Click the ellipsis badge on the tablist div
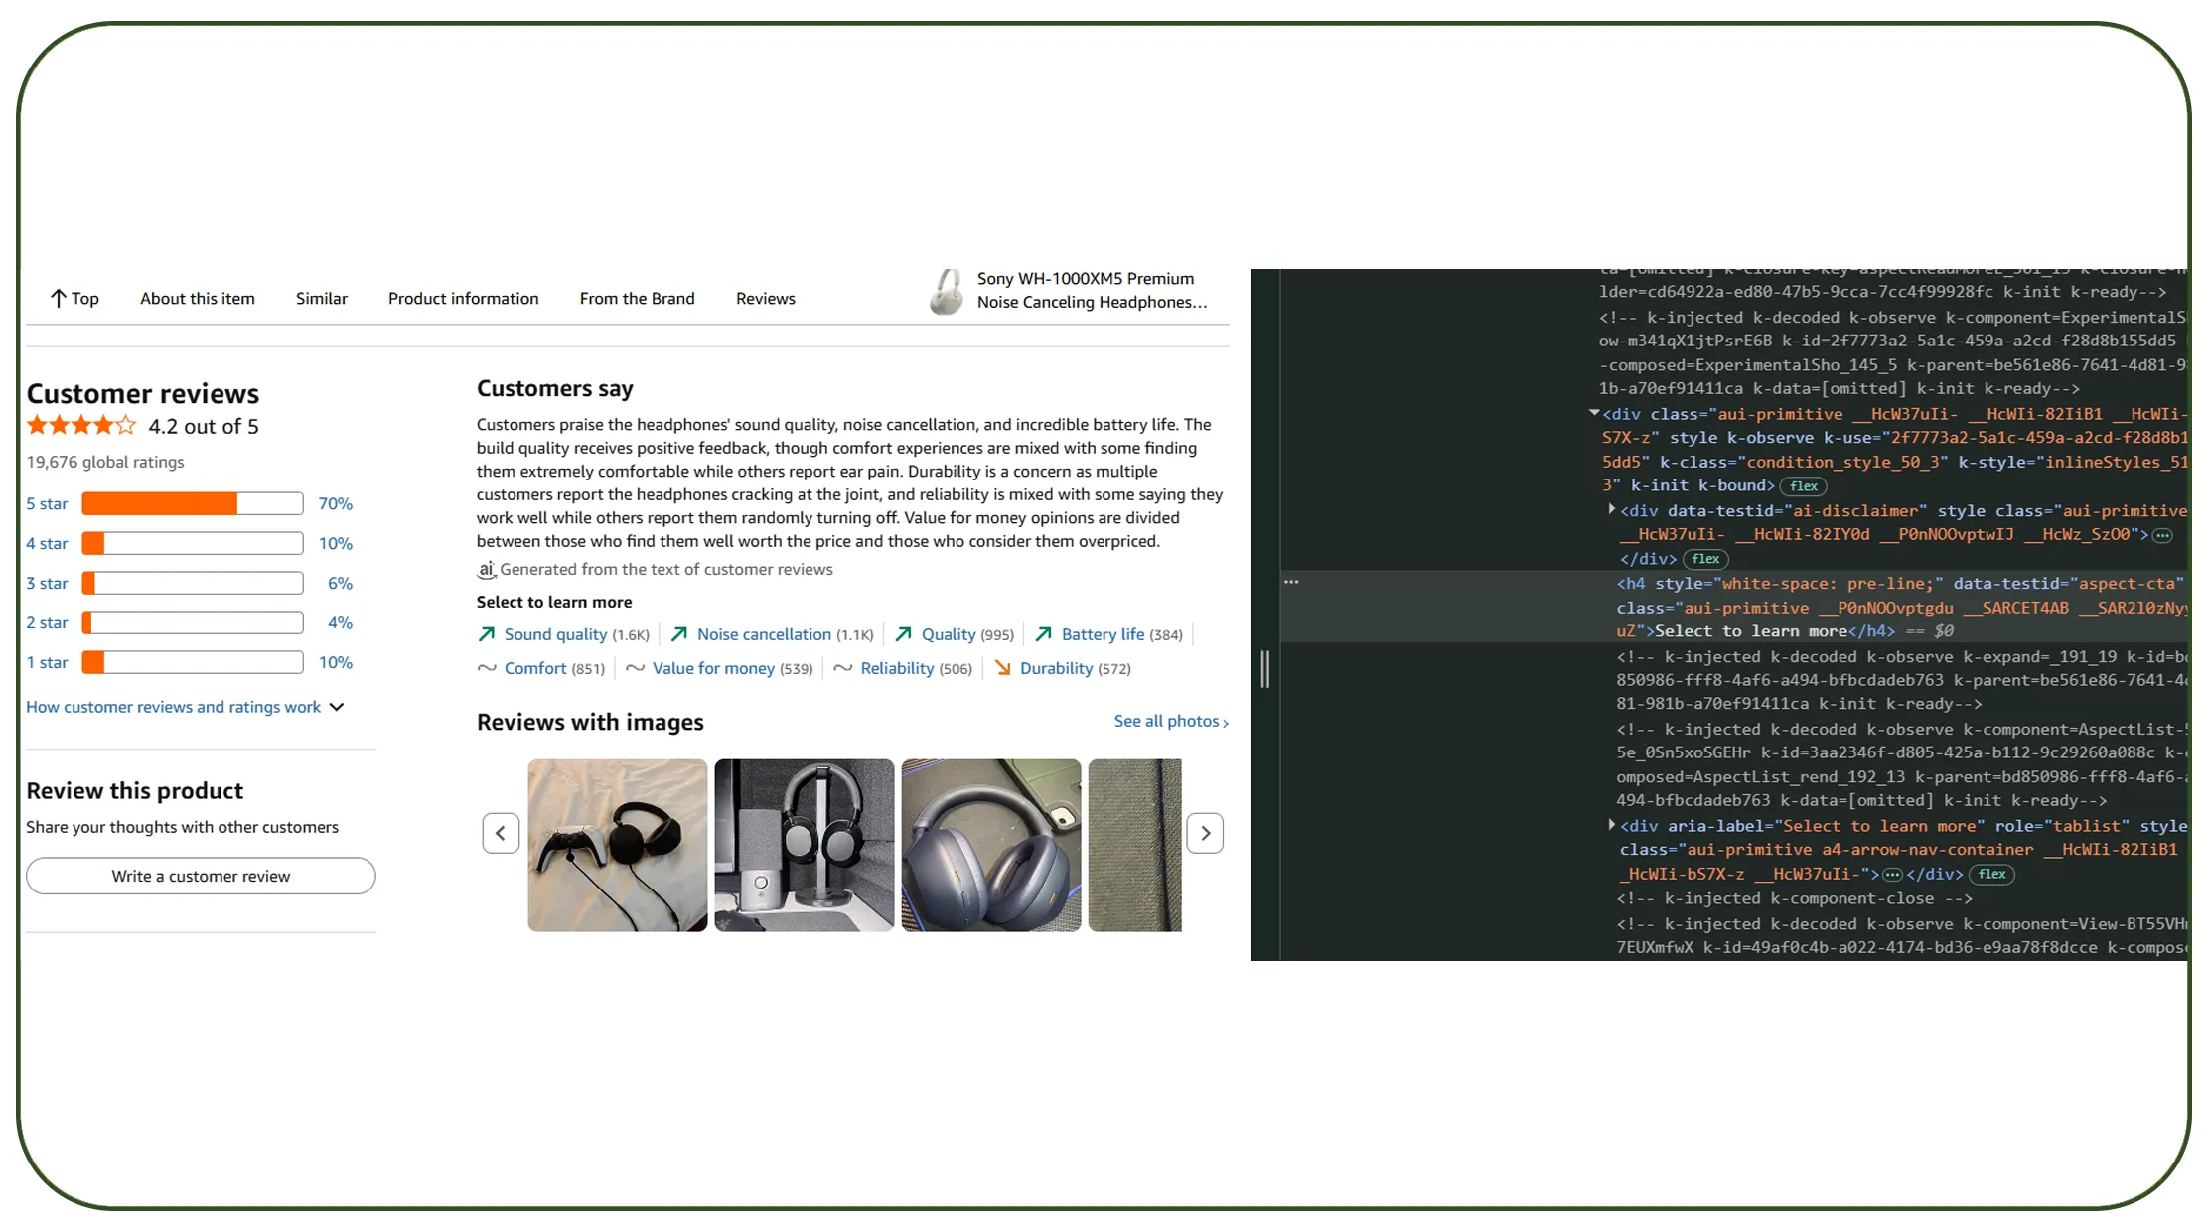This screenshot has width=2208, height=1231. [1892, 875]
